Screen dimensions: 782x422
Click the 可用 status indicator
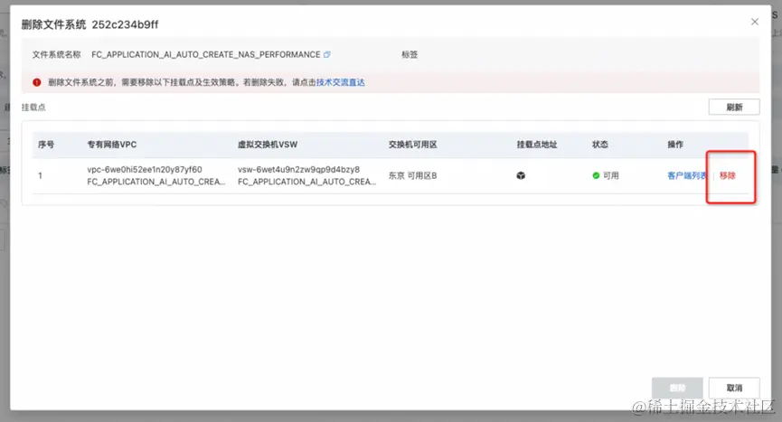tap(606, 175)
